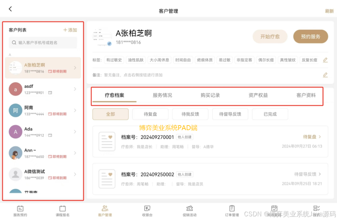Open the last checklist icon in bottom navigation
This screenshot has width=337, height=220.
pyautogui.click(x=317, y=208)
